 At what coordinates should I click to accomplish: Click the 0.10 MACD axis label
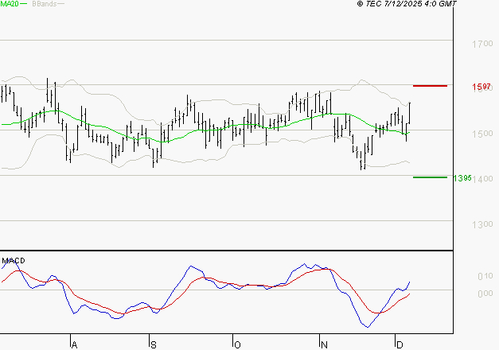(485, 276)
